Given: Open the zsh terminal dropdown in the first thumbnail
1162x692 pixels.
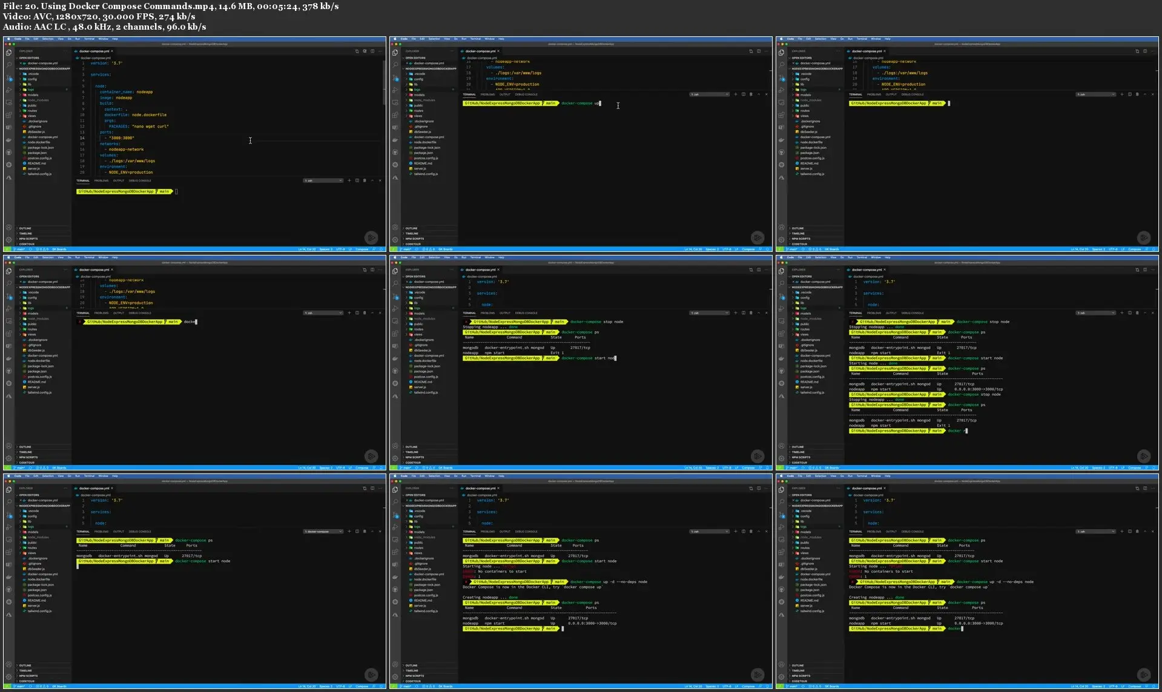Looking at the screenshot, I should tap(323, 180).
